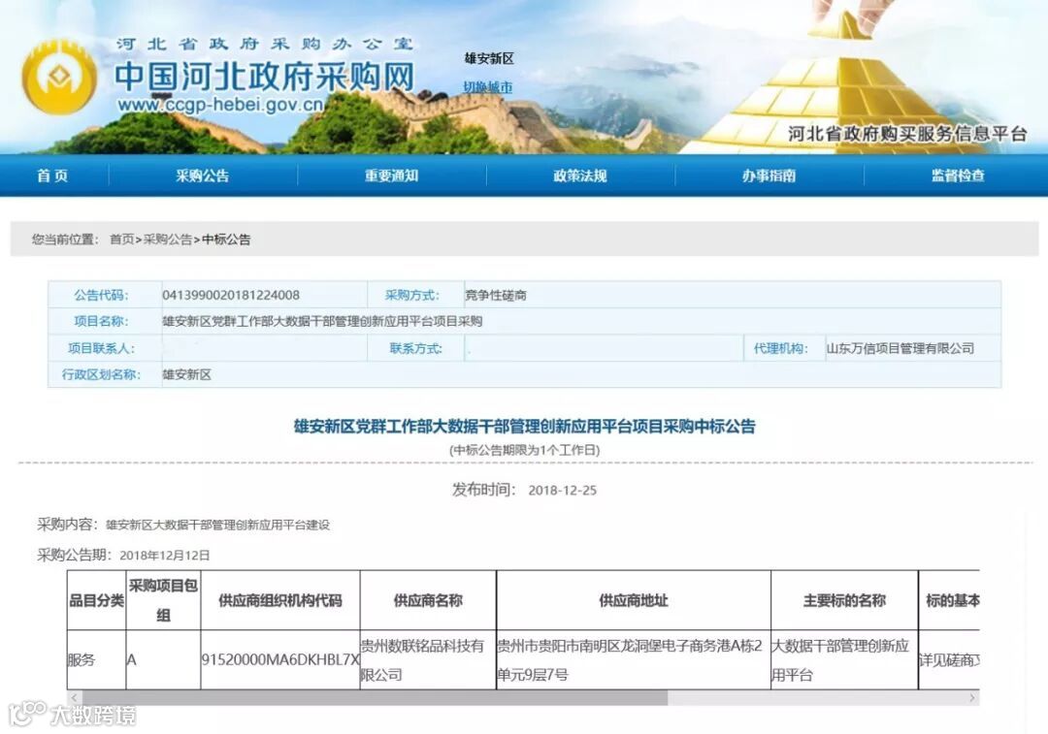This screenshot has width=1048, height=734.
Task: Click the 主要标的名称 column header
Action: 844,600
